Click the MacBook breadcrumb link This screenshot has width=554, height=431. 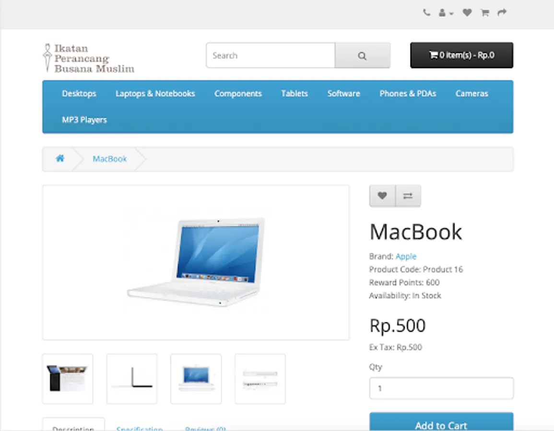tap(109, 159)
